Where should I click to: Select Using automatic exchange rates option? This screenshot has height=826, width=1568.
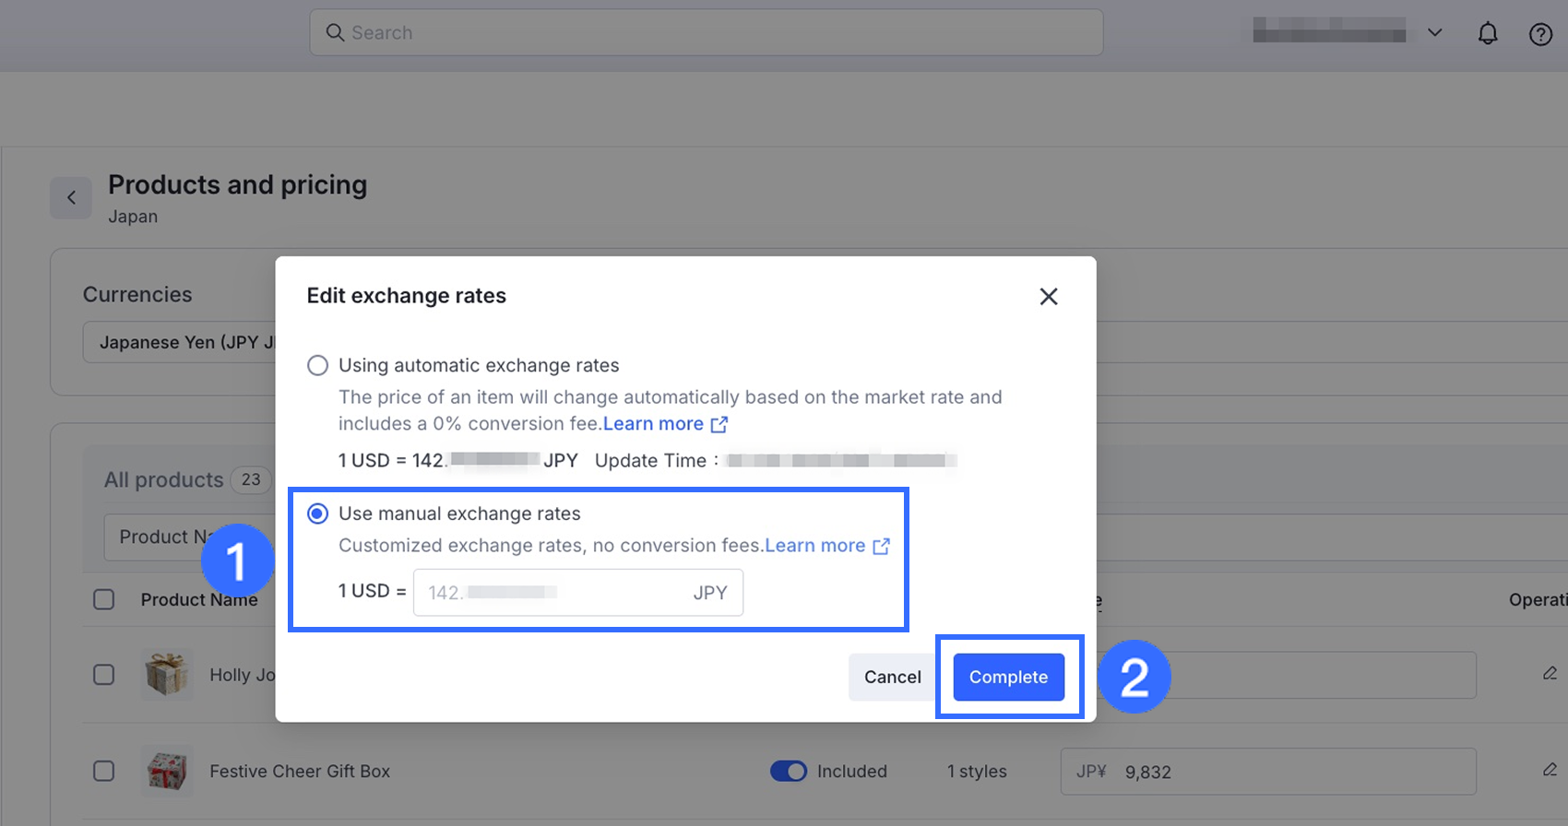tap(317, 366)
